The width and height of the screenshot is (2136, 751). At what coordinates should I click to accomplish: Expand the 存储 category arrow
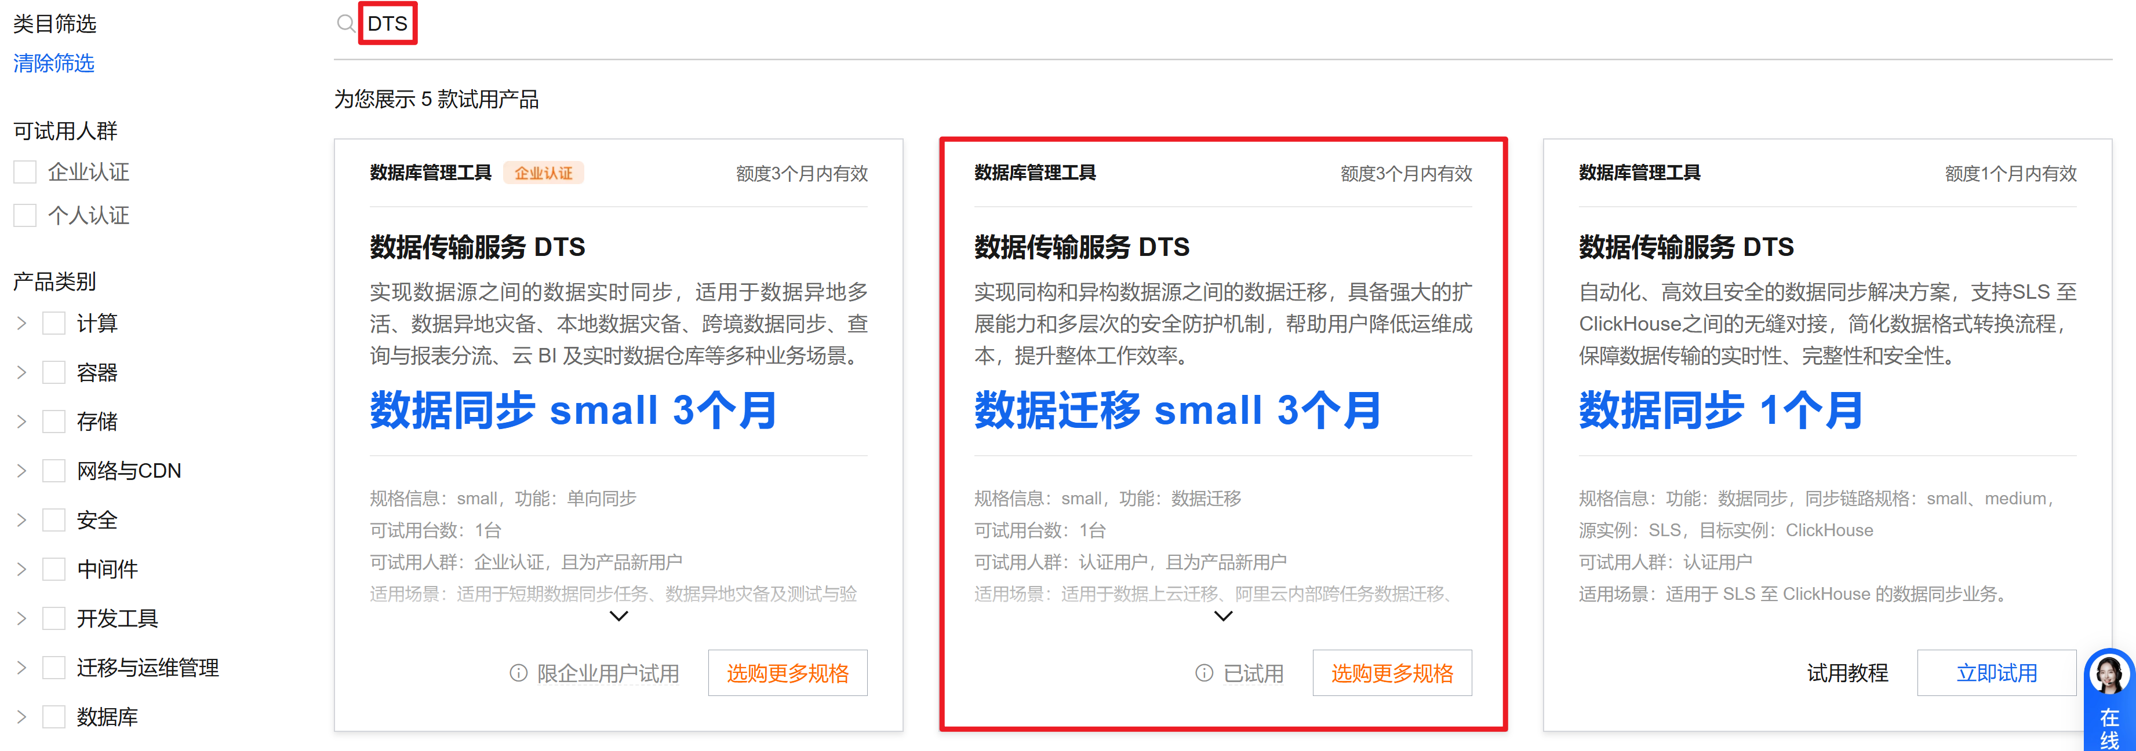click(21, 422)
